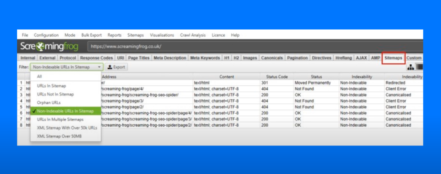Open the Sitemaps menu in menu bar

pyautogui.click(x=136, y=35)
